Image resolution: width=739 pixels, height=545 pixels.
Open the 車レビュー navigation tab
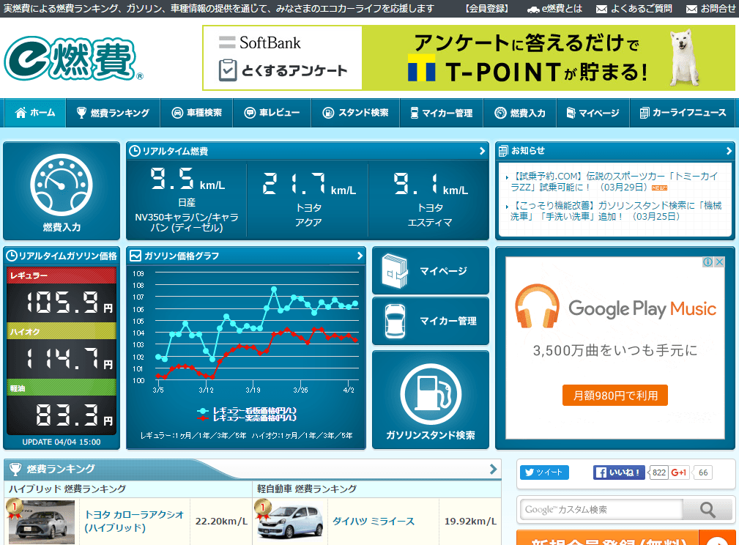(272, 113)
